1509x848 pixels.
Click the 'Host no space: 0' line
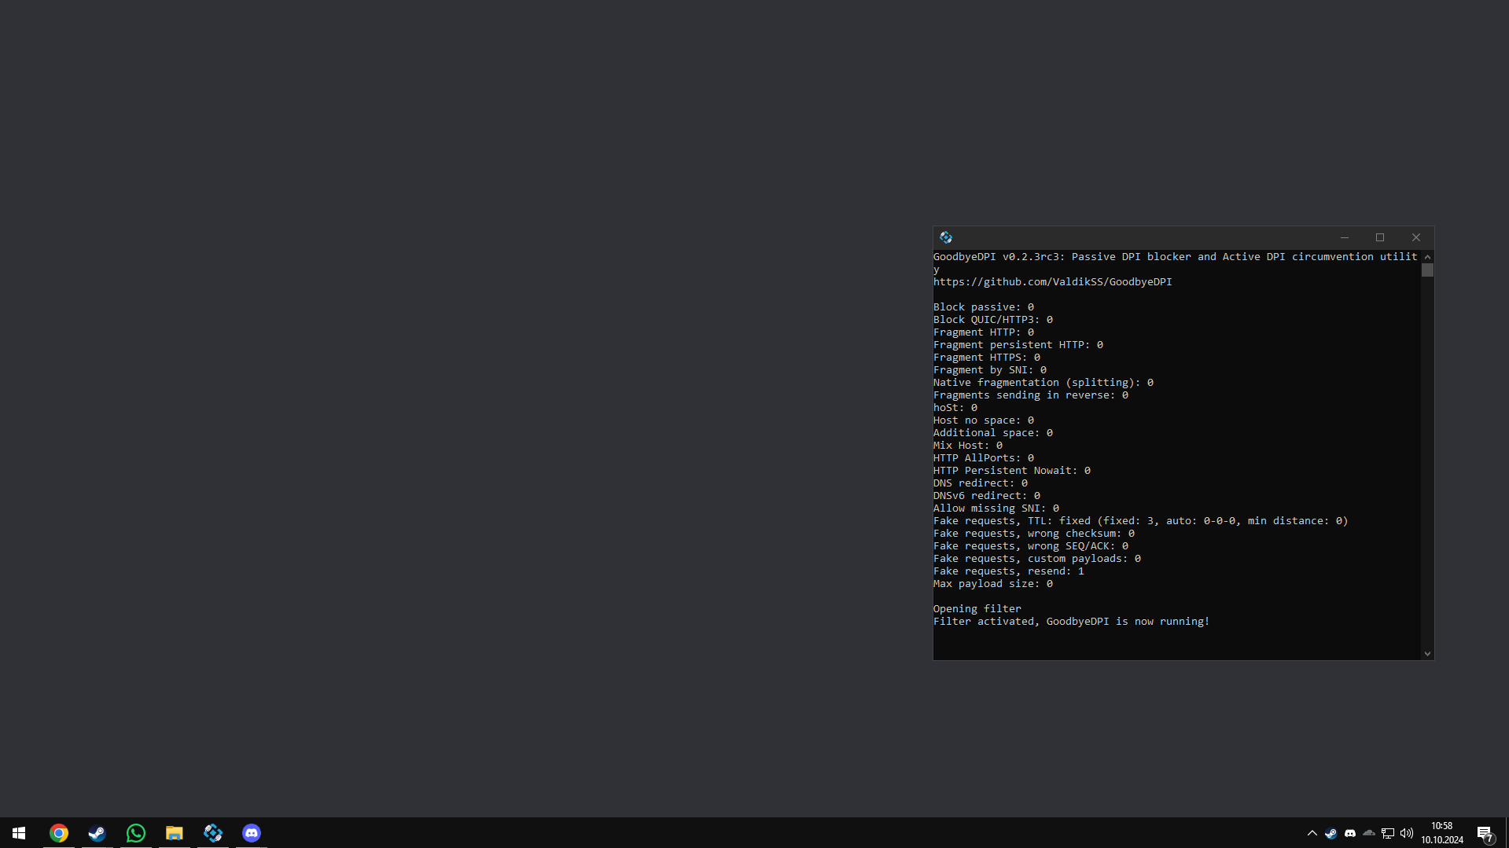984,420
